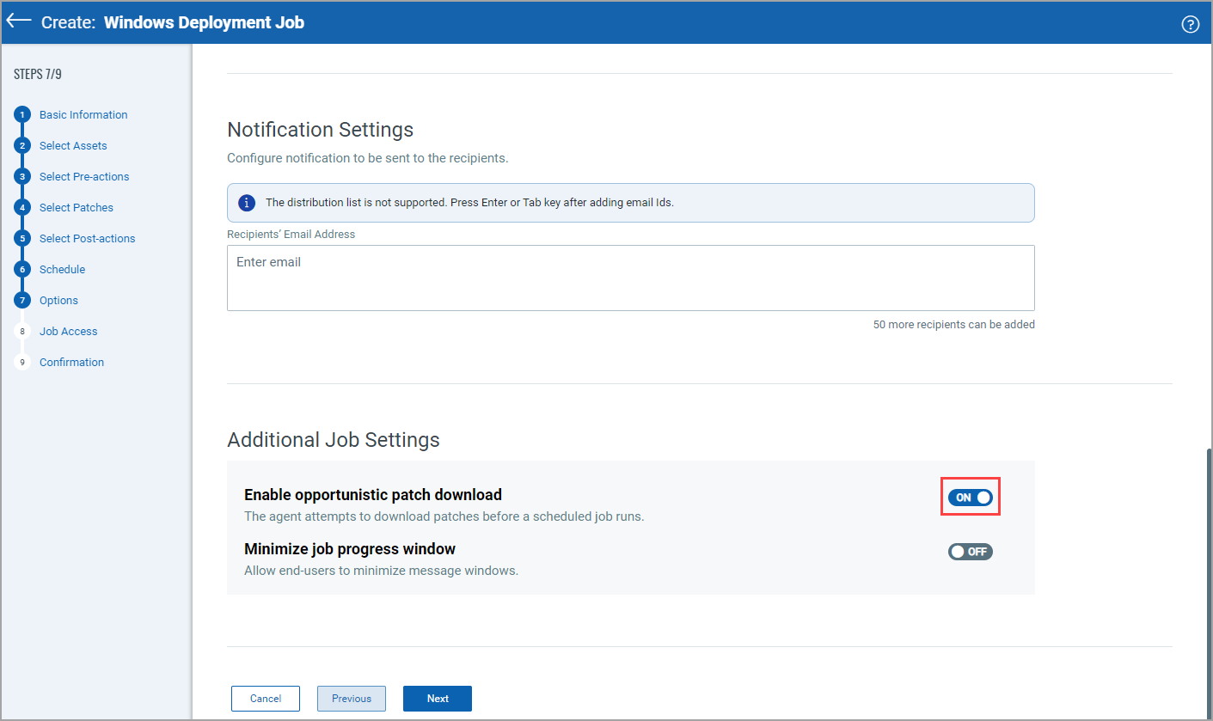Go to Select Pre-actions step
The height and width of the screenshot is (721, 1213).
(84, 177)
